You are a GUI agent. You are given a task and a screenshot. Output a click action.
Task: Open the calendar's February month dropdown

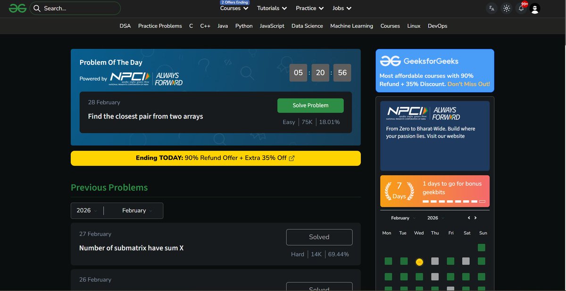click(403, 218)
